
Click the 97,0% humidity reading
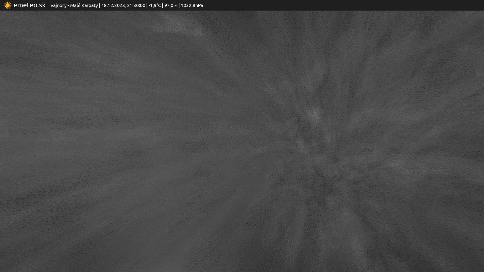tap(171, 5)
